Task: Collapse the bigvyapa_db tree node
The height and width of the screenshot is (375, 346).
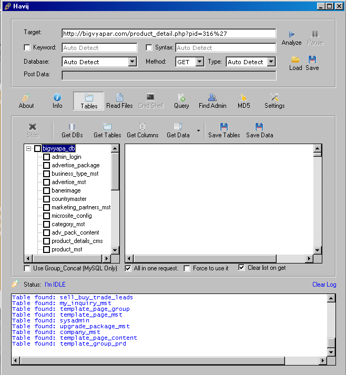Action: tap(28, 149)
